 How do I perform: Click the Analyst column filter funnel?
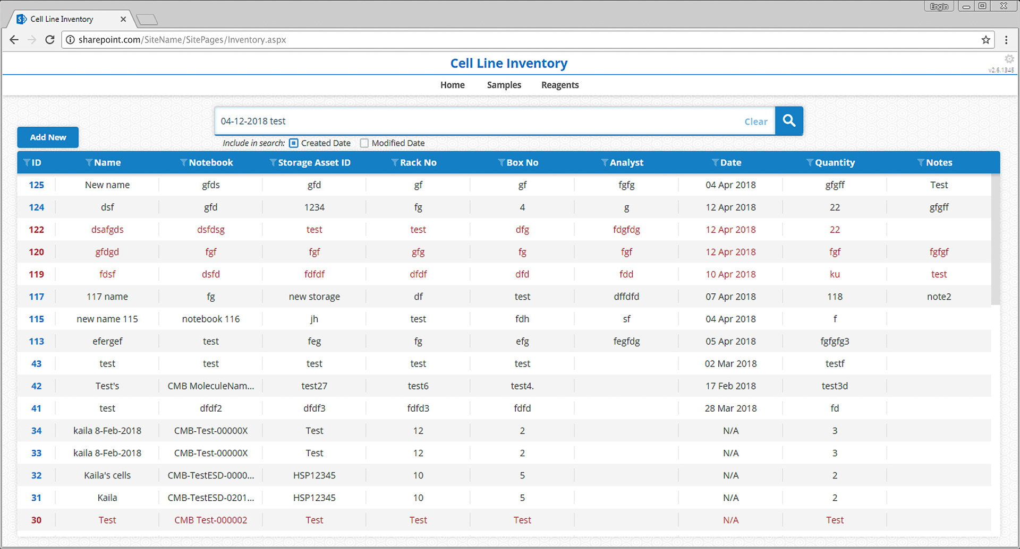605,163
